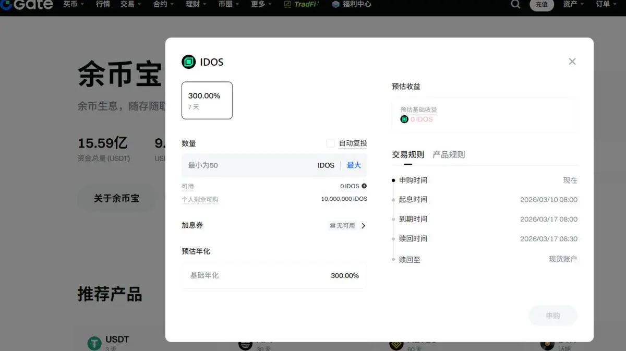The width and height of the screenshot is (626, 351).
Task: Click the 申购时间 timeline marker
Action: tap(394, 180)
